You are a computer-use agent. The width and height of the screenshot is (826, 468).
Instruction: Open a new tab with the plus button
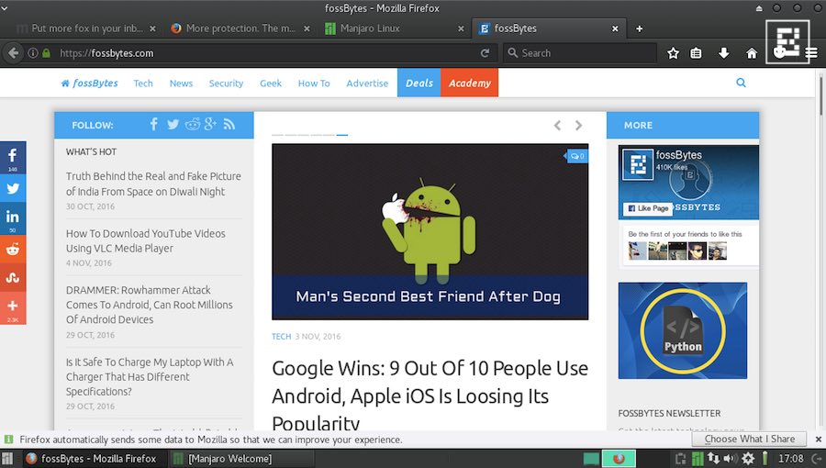(x=639, y=29)
